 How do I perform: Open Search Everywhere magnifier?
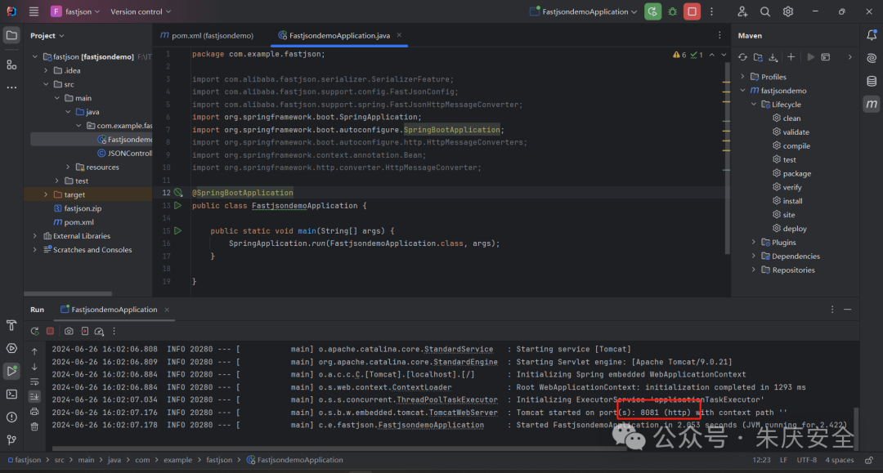coord(764,11)
